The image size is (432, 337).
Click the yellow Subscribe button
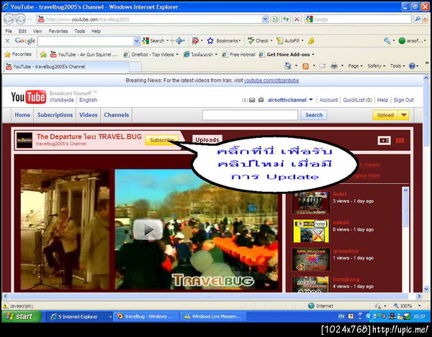pos(162,140)
